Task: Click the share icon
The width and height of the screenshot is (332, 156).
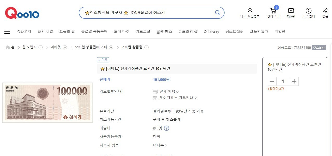Action: [325, 11]
